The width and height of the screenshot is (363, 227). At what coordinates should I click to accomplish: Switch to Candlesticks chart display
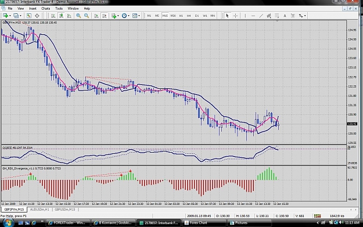61,16
